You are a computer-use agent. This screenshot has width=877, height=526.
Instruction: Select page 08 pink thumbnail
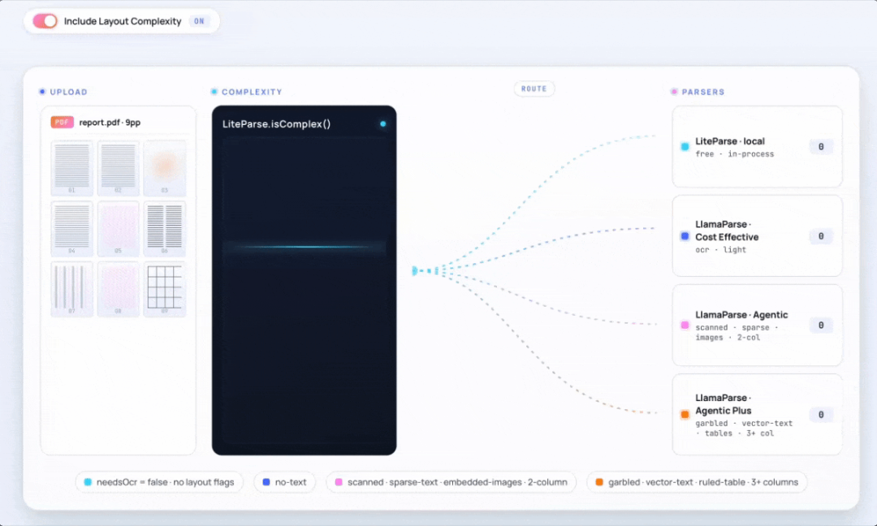[118, 289]
